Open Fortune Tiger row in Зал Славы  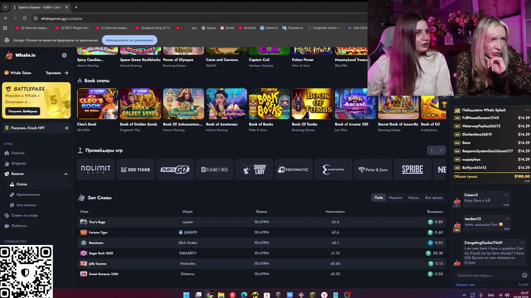tap(261, 233)
